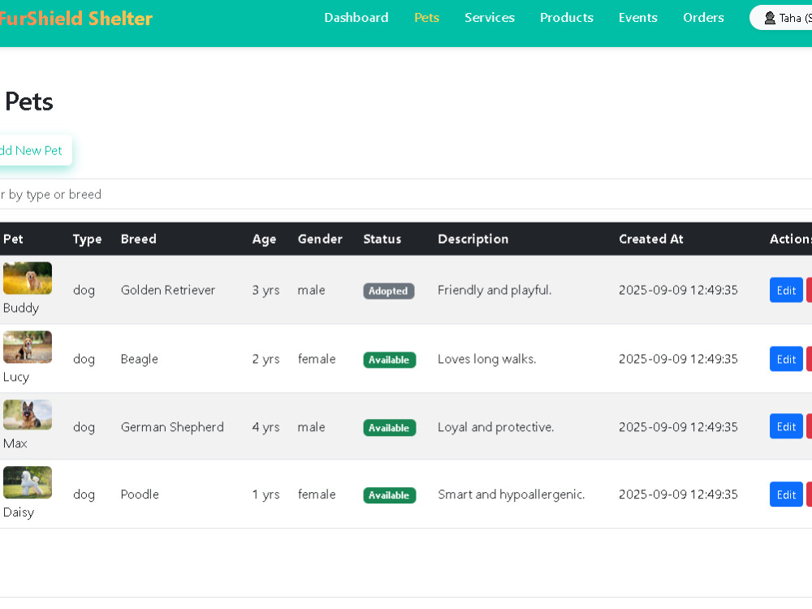Click the Available badge in Lucy's row
812x609 pixels.
click(x=390, y=360)
